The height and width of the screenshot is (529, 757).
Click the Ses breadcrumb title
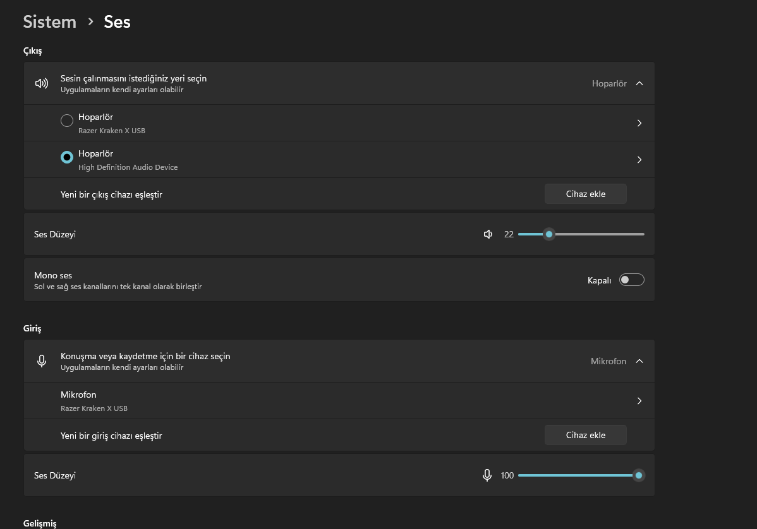(x=117, y=21)
